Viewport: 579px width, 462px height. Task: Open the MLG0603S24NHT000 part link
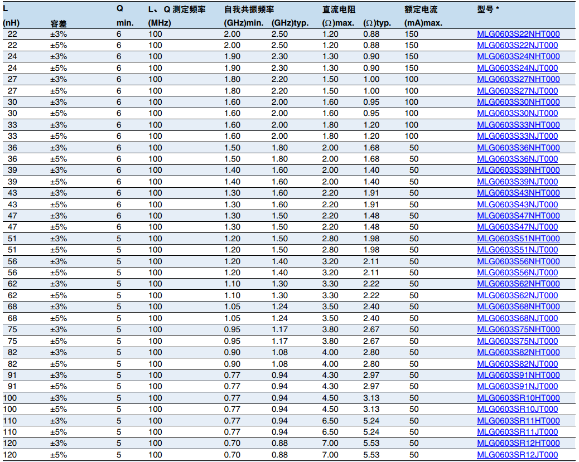click(518, 56)
